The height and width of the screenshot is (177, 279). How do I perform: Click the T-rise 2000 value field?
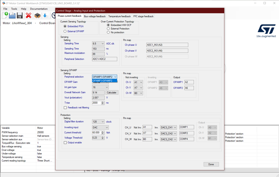97,103
